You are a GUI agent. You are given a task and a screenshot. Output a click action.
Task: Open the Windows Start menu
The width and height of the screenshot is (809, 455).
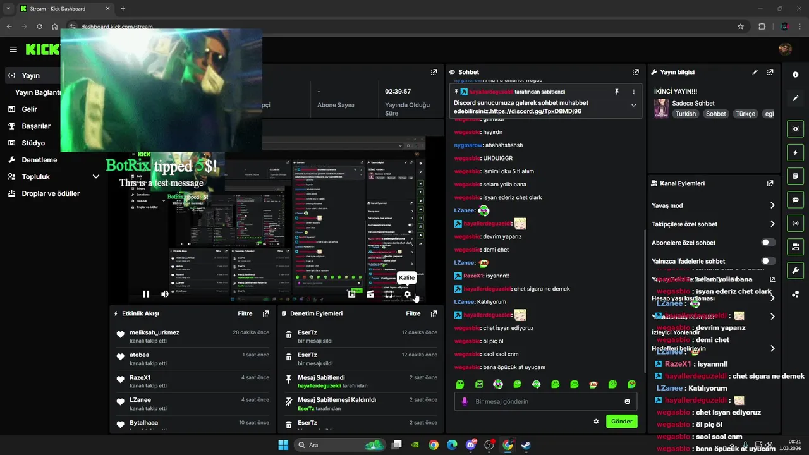283,445
